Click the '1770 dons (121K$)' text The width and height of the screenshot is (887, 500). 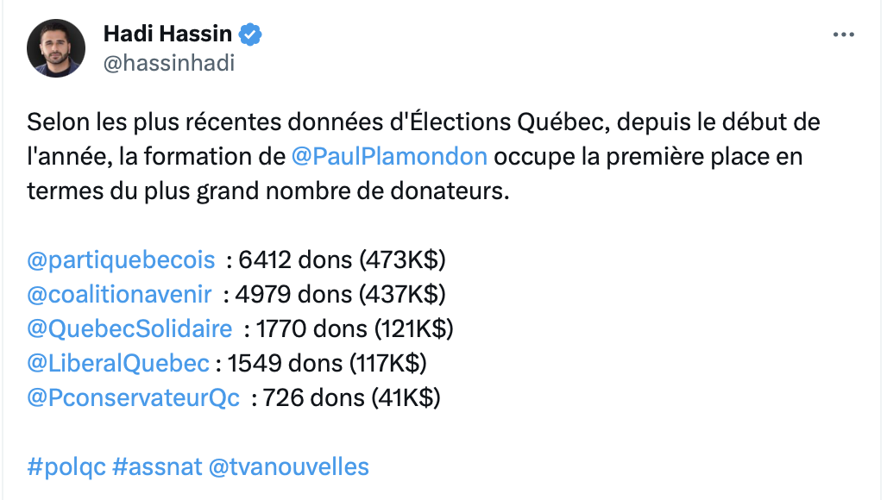pyautogui.click(x=355, y=328)
